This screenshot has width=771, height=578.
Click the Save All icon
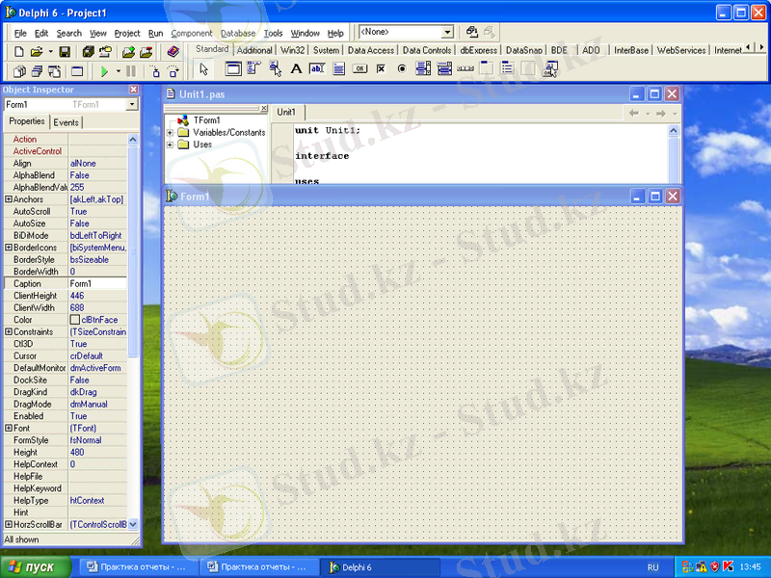88,52
